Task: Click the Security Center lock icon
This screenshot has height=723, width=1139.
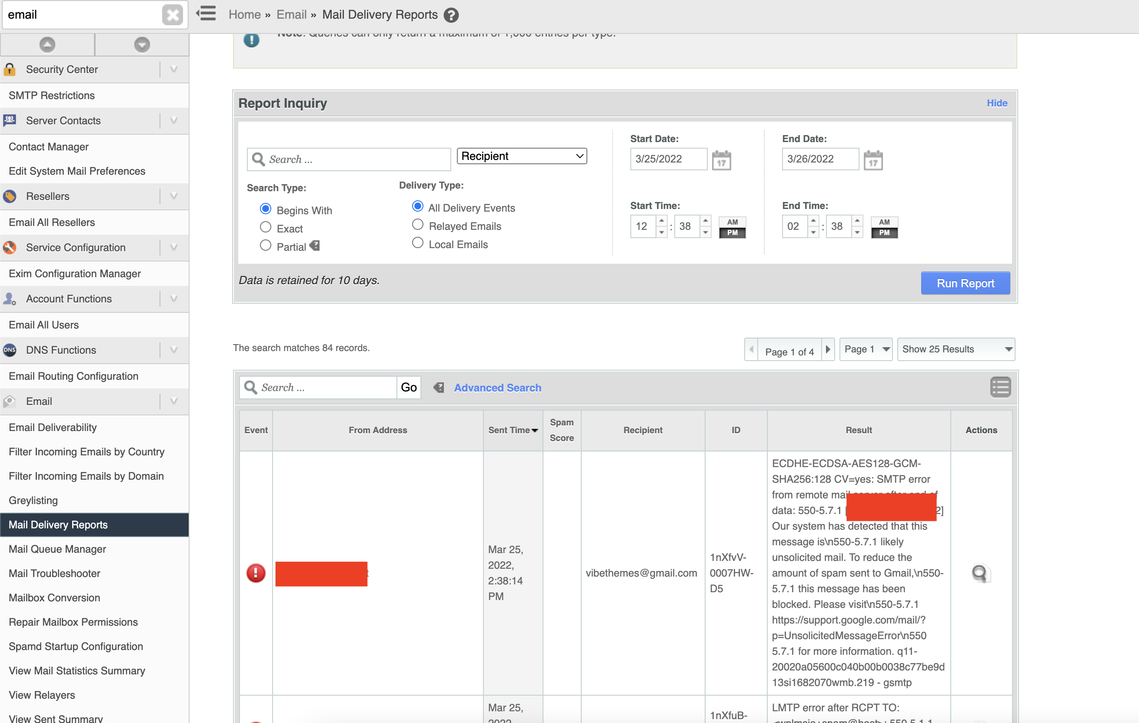Action: click(x=10, y=70)
